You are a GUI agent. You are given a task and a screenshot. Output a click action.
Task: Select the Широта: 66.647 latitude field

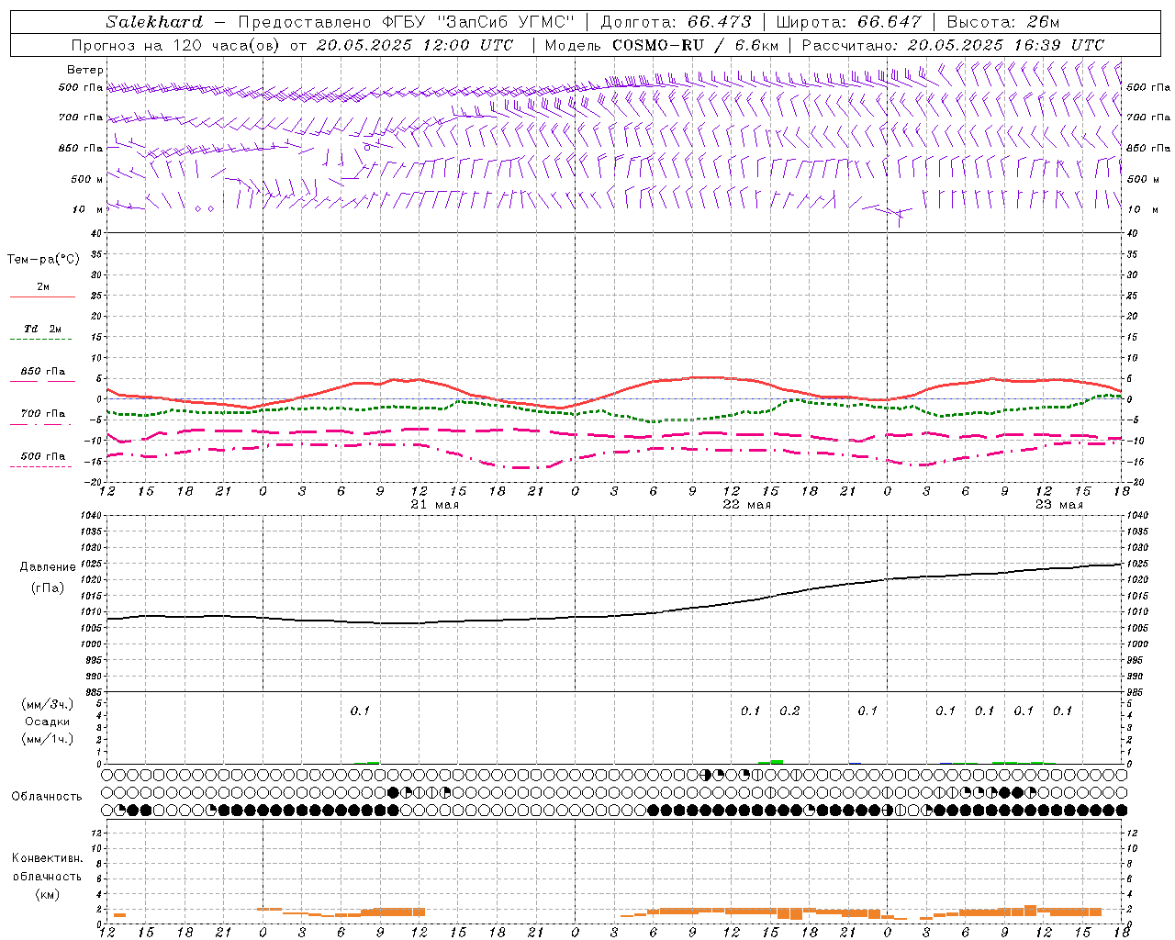[849, 22]
